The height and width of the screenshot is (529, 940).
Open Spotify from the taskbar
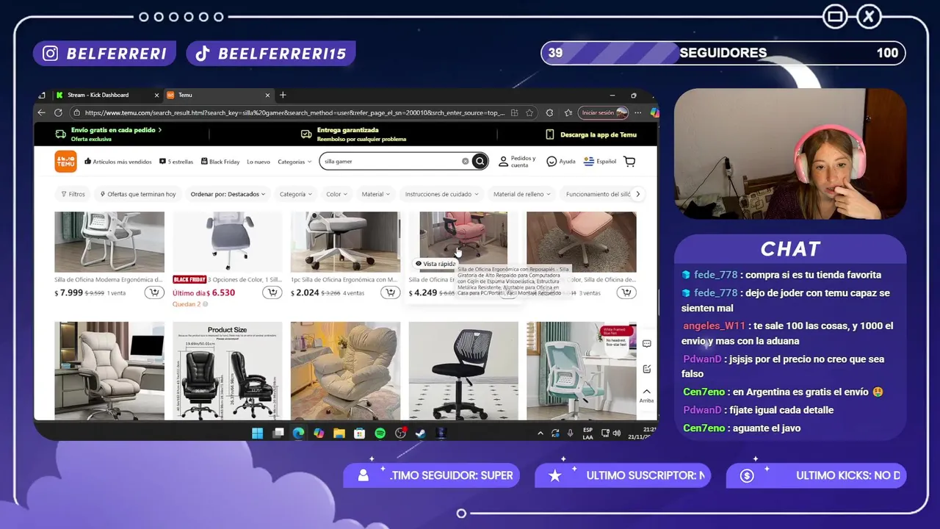[380, 433]
